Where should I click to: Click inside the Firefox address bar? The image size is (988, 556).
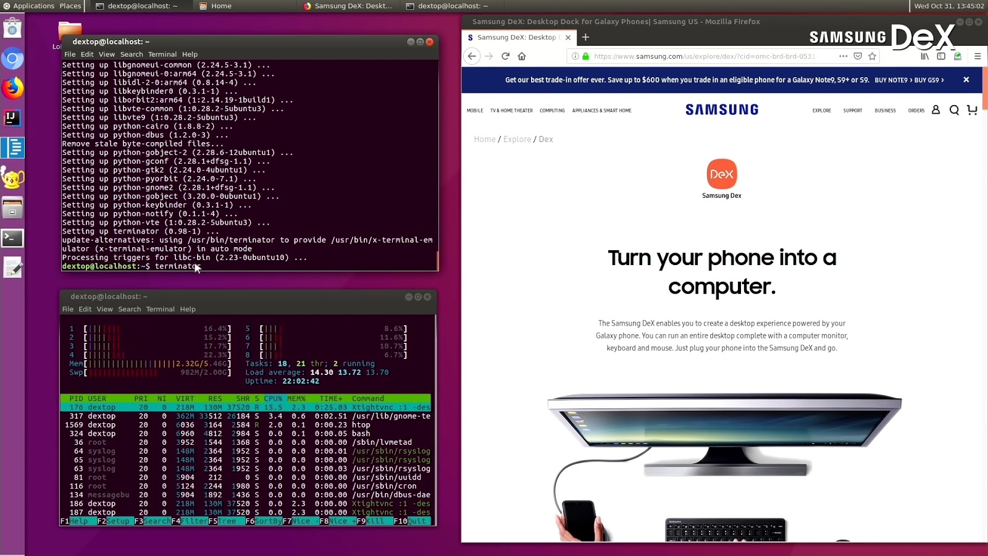[704, 56]
